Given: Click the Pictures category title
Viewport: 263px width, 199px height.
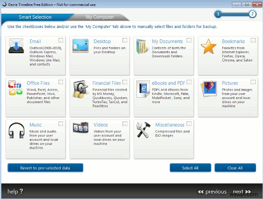Looking at the screenshot, I should pos(230,83).
